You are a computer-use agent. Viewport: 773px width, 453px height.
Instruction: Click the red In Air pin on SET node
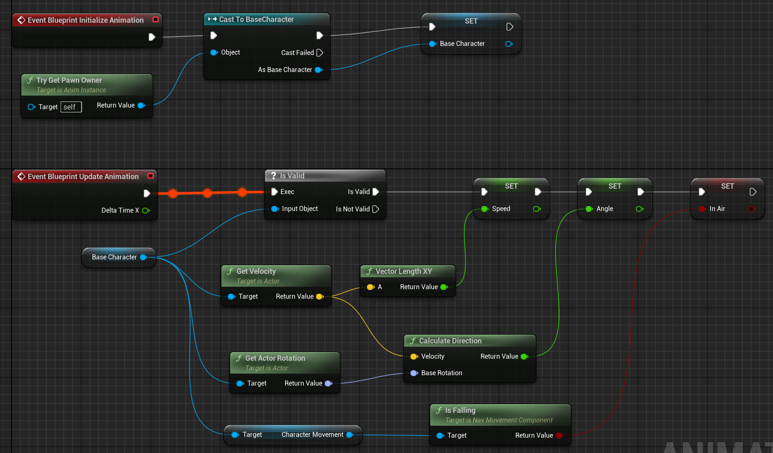pyautogui.click(x=703, y=209)
